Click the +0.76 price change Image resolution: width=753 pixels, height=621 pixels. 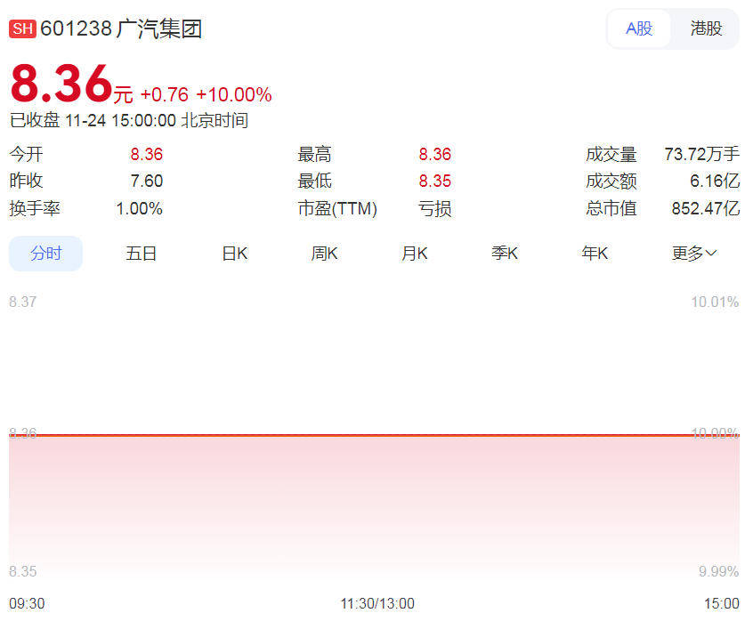click(x=165, y=94)
